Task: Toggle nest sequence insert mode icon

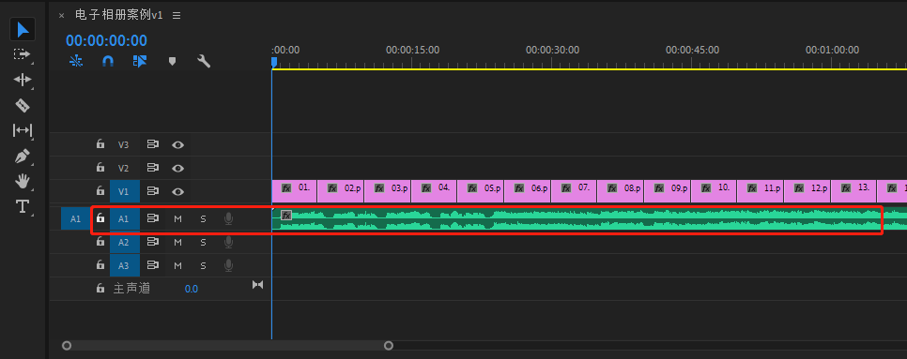Action: [76, 61]
